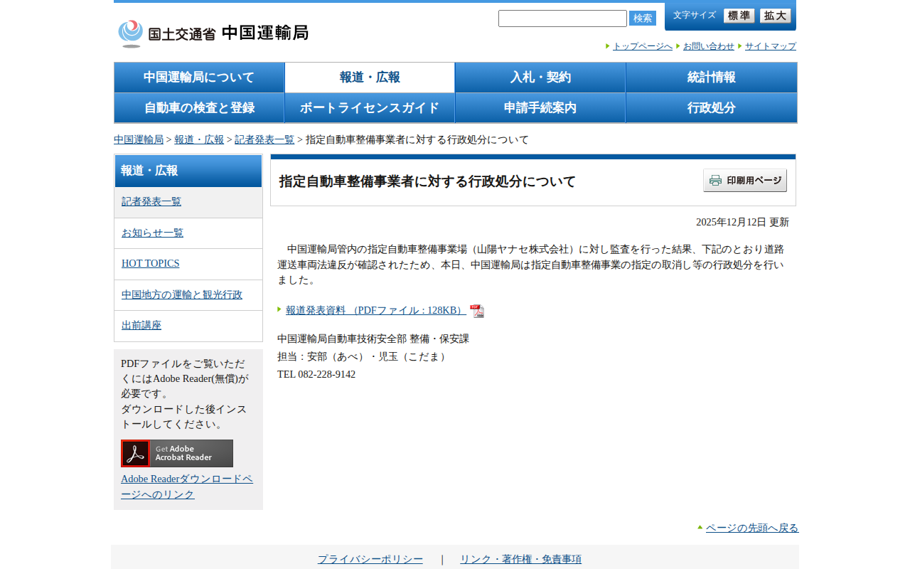Click the Get Adobe Acrobat Reader badge
This screenshot has width=910, height=569.
[177, 453]
